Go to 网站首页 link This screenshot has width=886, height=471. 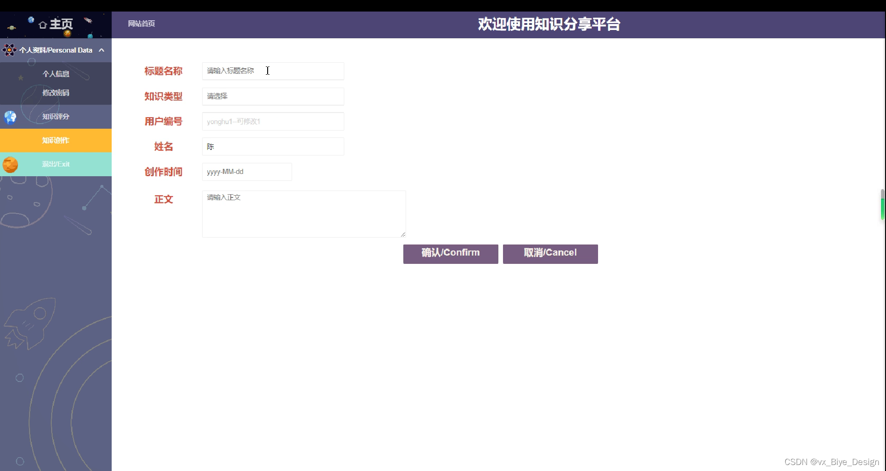(x=142, y=24)
